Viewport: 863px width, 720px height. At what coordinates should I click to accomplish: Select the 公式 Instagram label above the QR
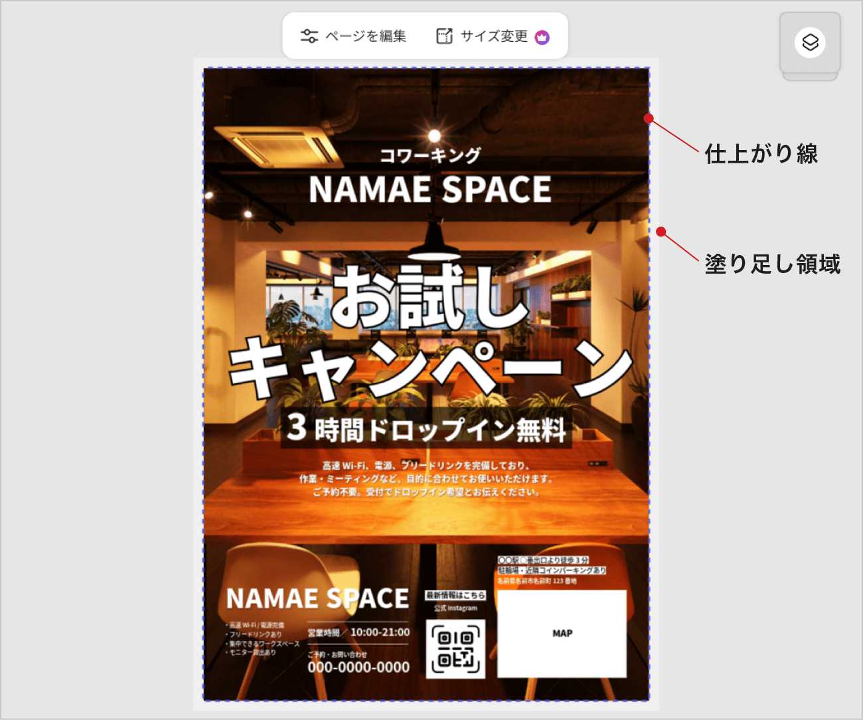[455, 608]
